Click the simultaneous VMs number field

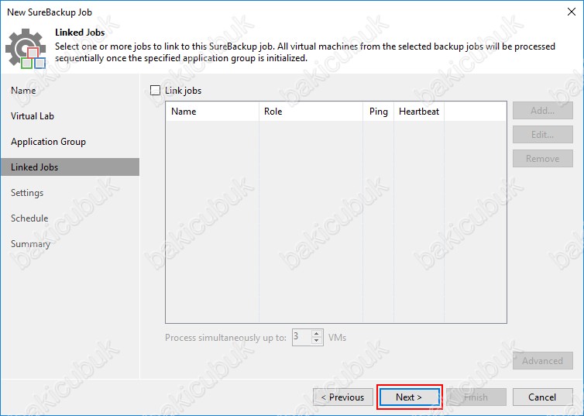(302, 338)
